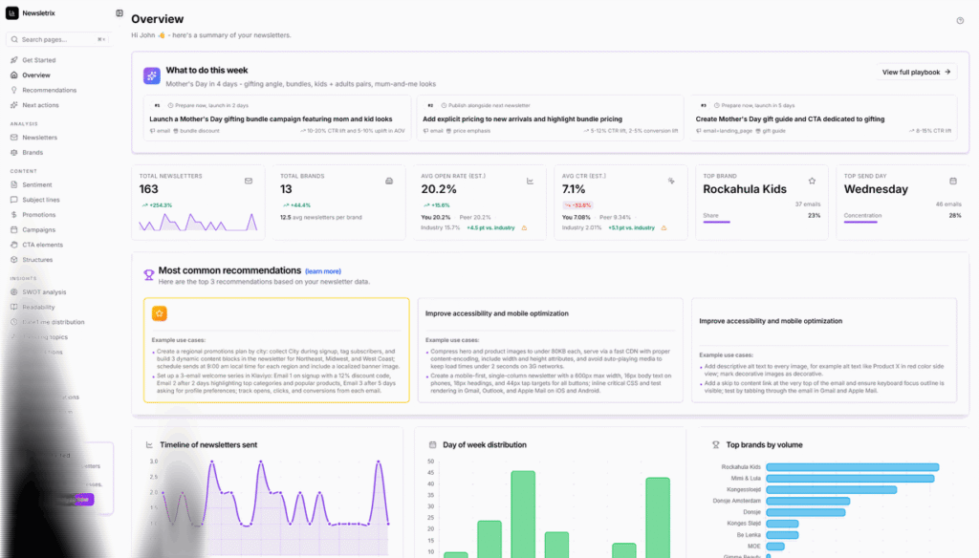Open the help icon at top right

[x=960, y=21]
